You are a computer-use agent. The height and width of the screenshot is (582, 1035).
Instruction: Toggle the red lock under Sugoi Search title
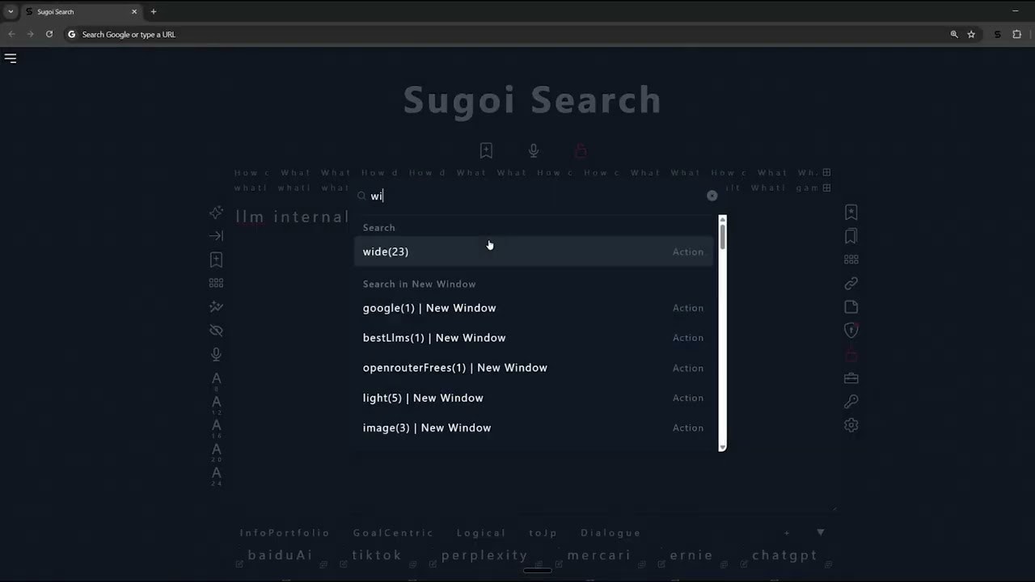pos(581,150)
